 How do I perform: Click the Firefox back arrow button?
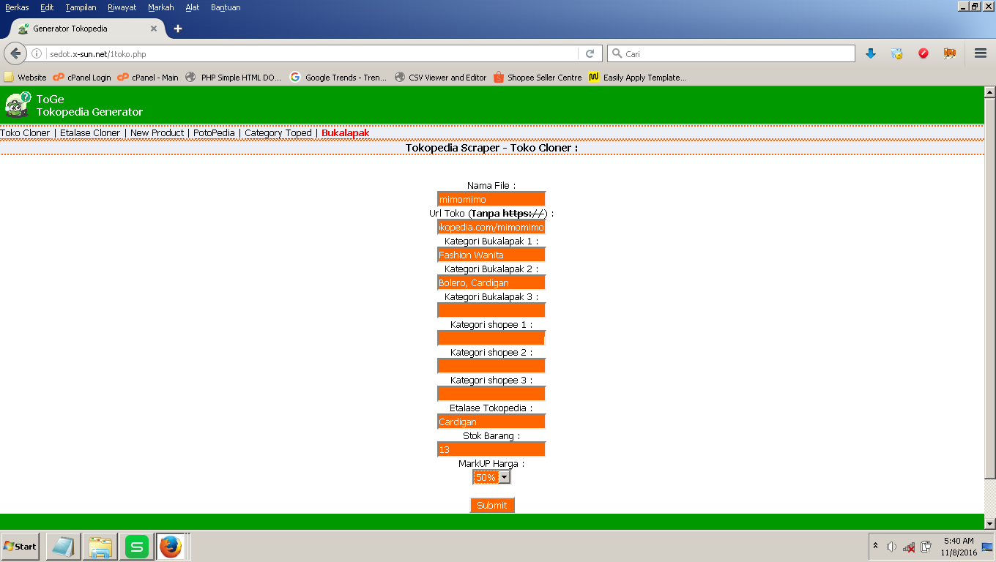pyautogui.click(x=15, y=53)
